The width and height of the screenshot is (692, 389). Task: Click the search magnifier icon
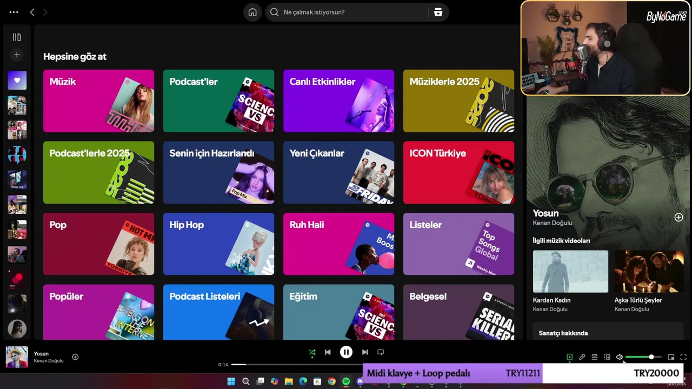pyautogui.click(x=274, y=12)
